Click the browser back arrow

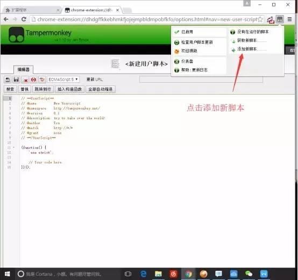[6, 19]
